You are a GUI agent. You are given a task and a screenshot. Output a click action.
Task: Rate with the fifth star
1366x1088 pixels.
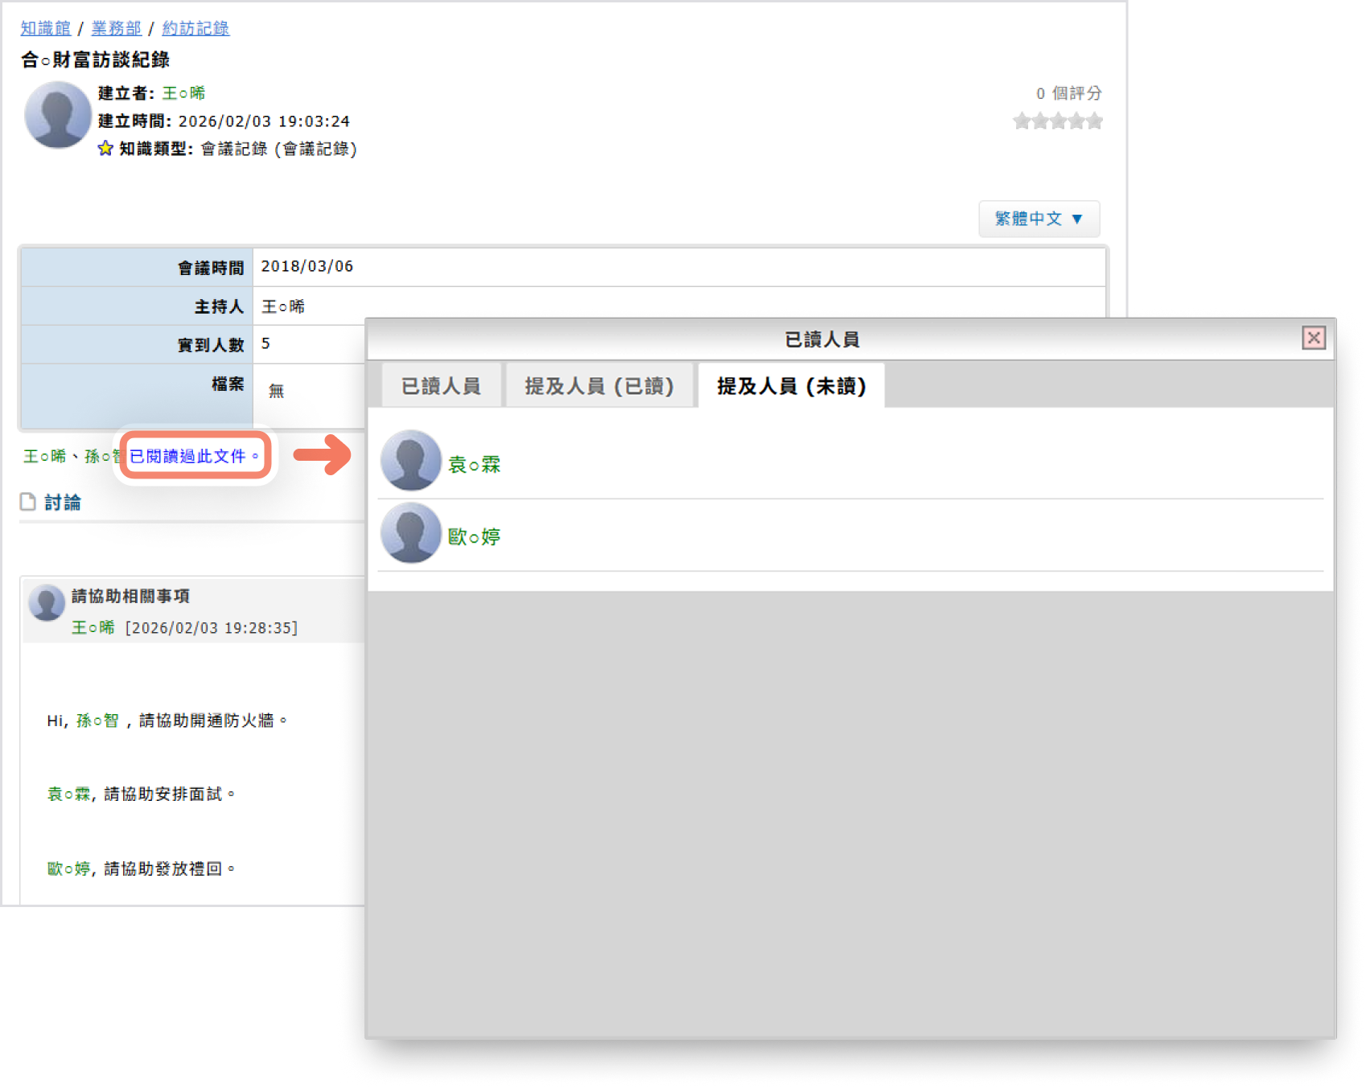pos(1094,121)
